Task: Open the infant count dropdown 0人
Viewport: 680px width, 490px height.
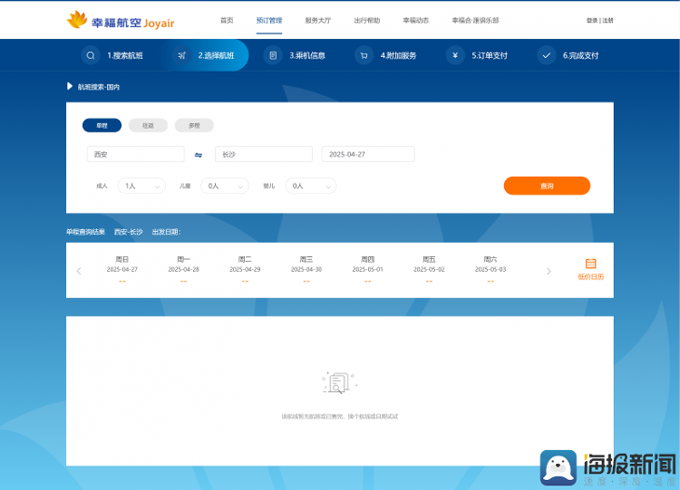Action: (x=310, y=186)
